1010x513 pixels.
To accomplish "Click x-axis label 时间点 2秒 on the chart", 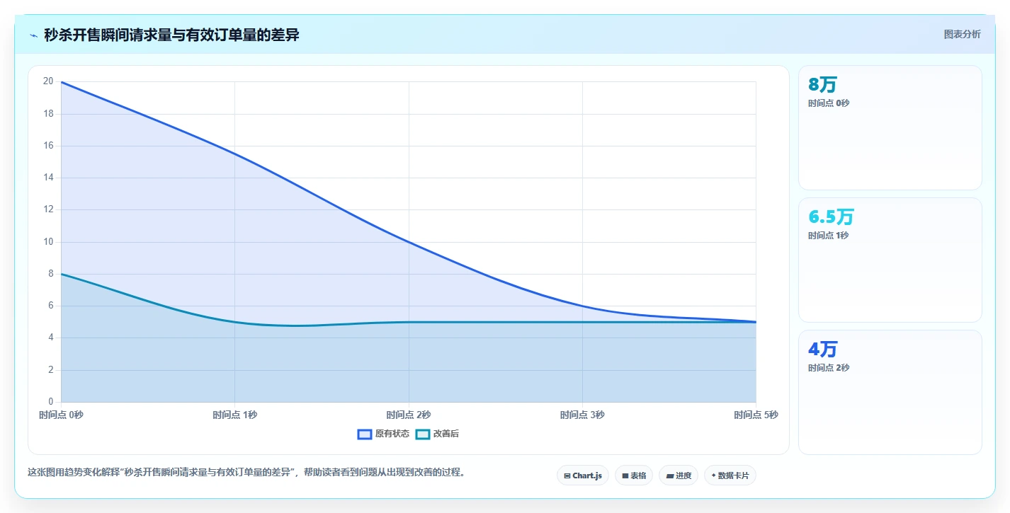I will tap(409, 415).
